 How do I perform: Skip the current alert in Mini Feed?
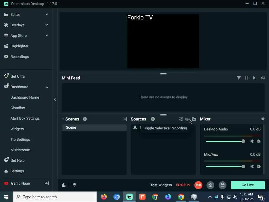click(x=255, y=78)
